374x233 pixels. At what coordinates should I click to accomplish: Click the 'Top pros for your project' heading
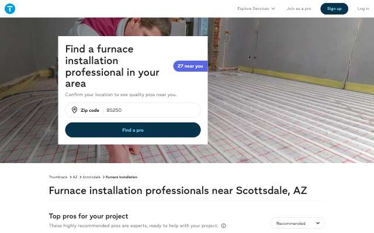coord(88,216)
